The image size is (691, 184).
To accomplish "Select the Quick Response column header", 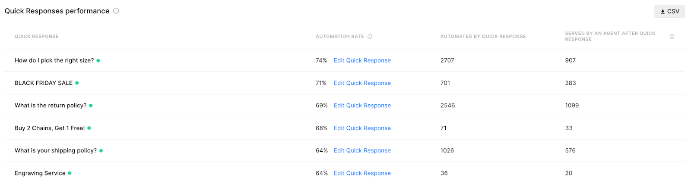I will 37,37.
